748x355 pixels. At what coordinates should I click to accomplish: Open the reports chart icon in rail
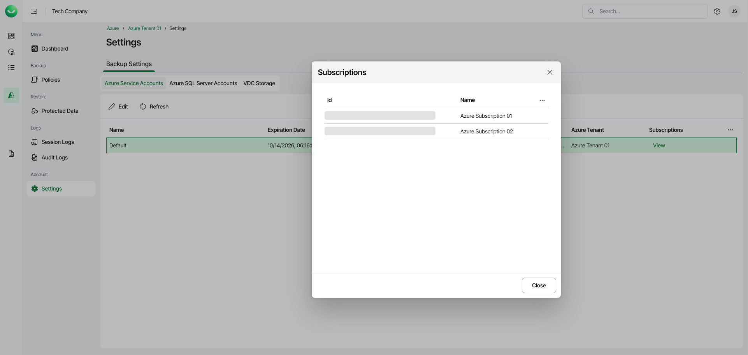pos(11,52)
